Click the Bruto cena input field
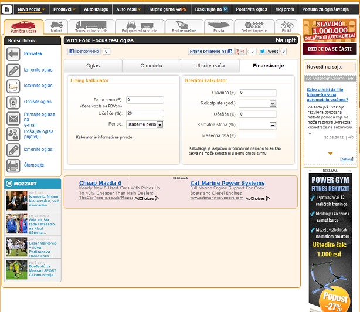Screen dimensions: 360x312 (x=144, y=100)
